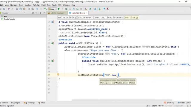This screenshot has height=107, width=191.
Task: Click the Debug app bug icon
Action: click(x=66, y=9)
